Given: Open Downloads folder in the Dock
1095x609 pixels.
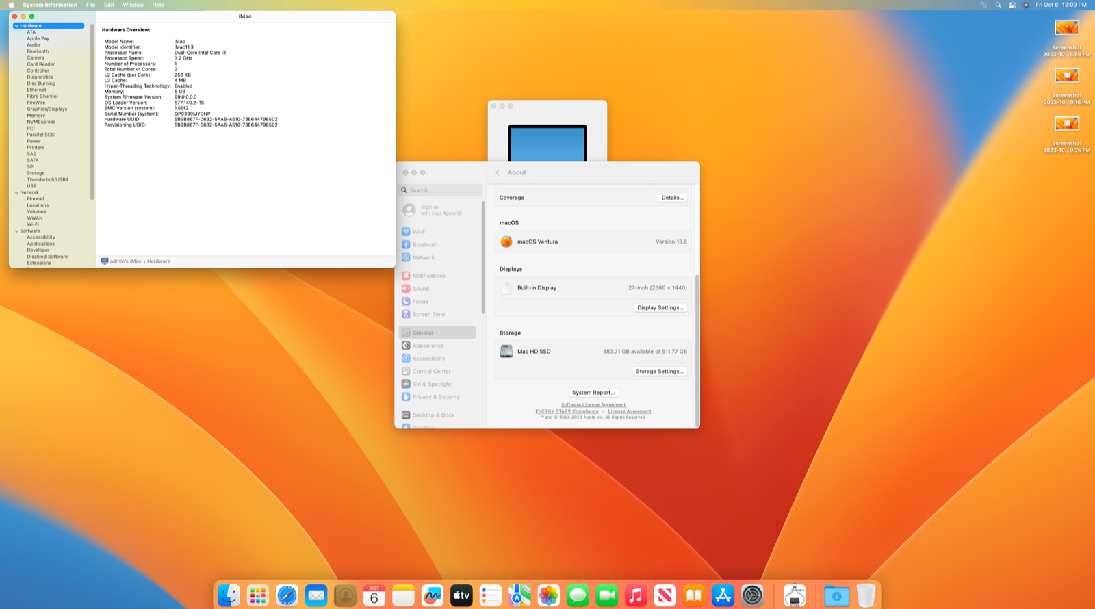Looking at the screenshot, I should pyautogui.click(x=837, y=595).
